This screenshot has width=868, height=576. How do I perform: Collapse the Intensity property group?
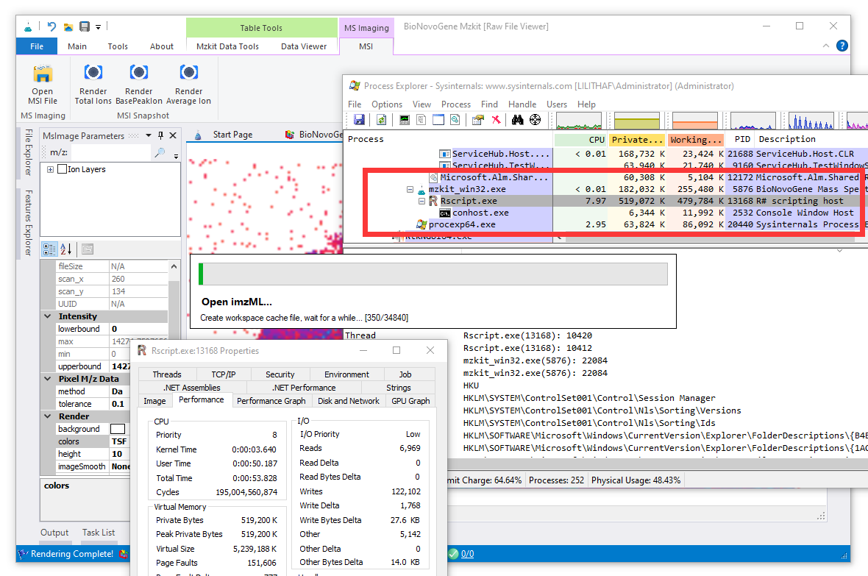tap(47, 316)
